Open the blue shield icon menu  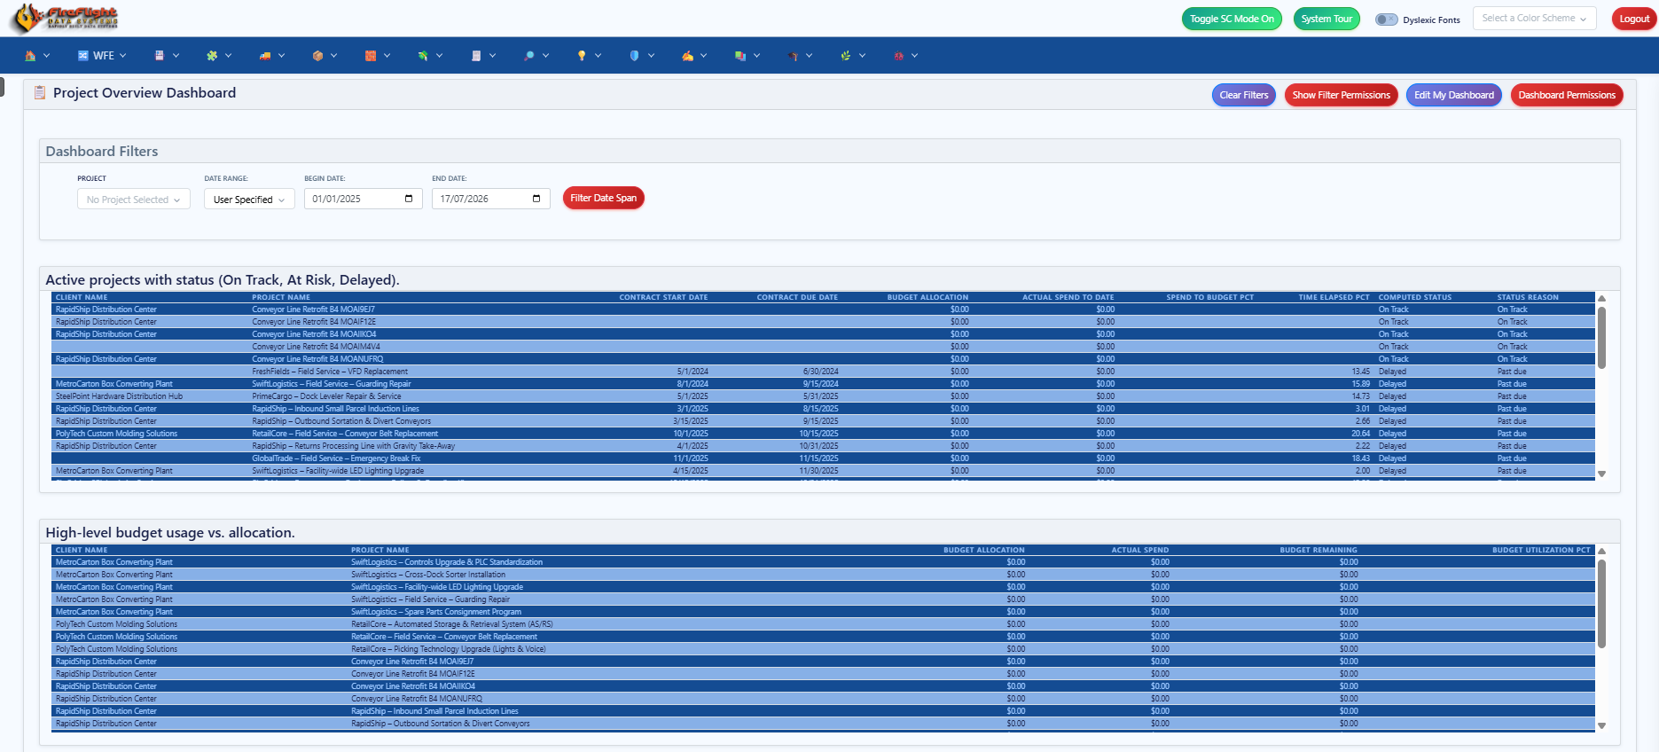coord(641,56)
